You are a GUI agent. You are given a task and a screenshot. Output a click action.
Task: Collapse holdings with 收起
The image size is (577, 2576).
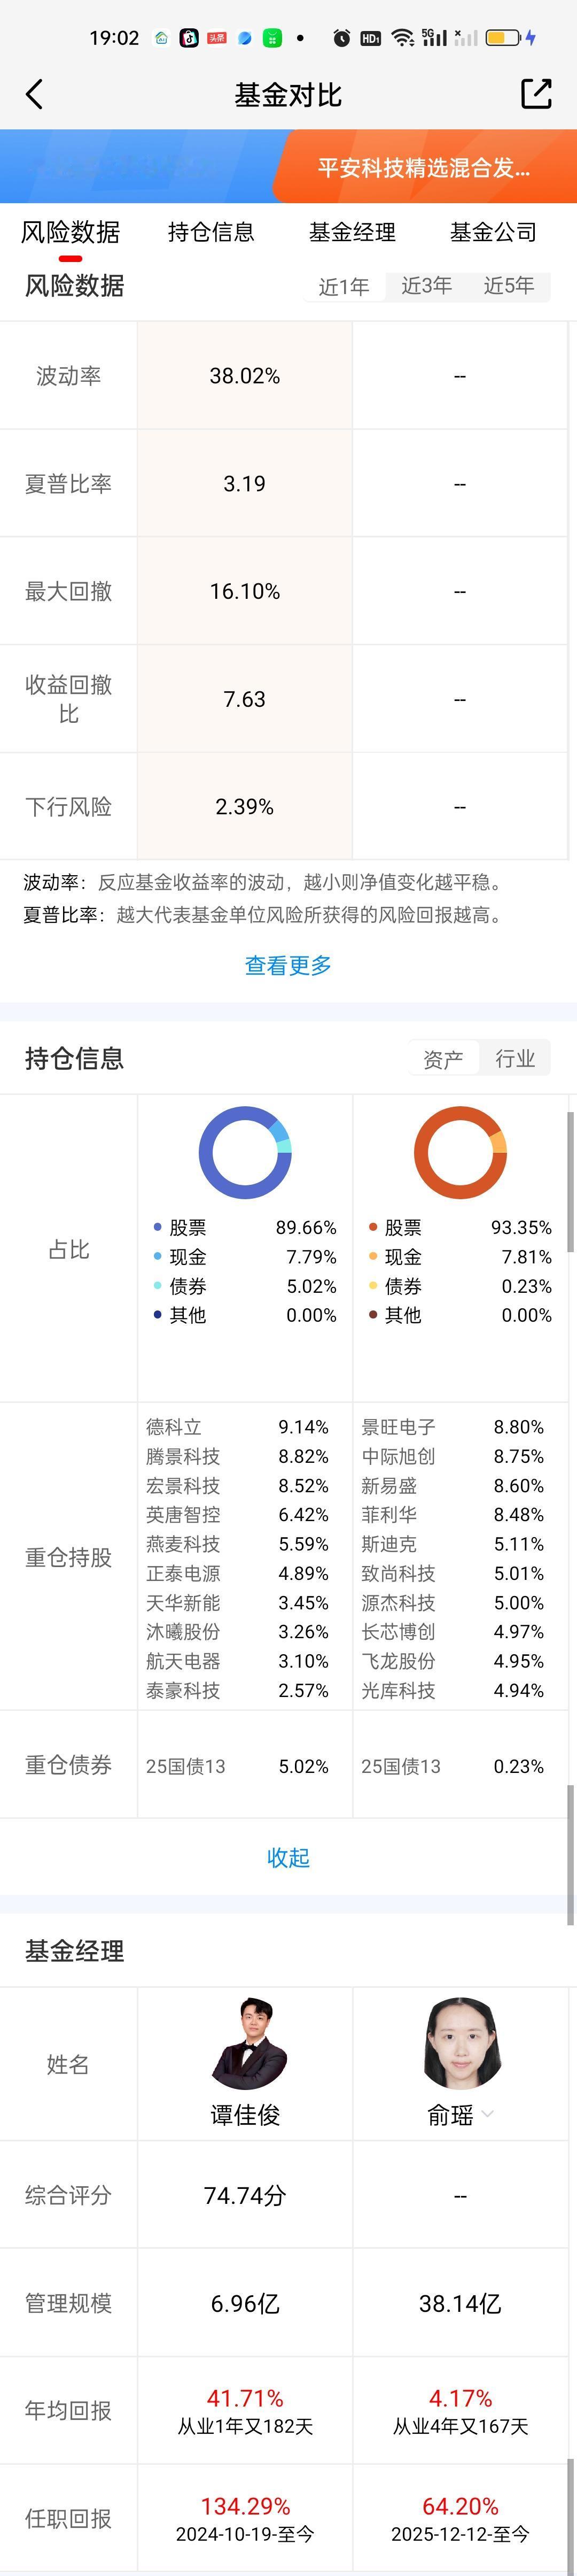(288, 1857)
